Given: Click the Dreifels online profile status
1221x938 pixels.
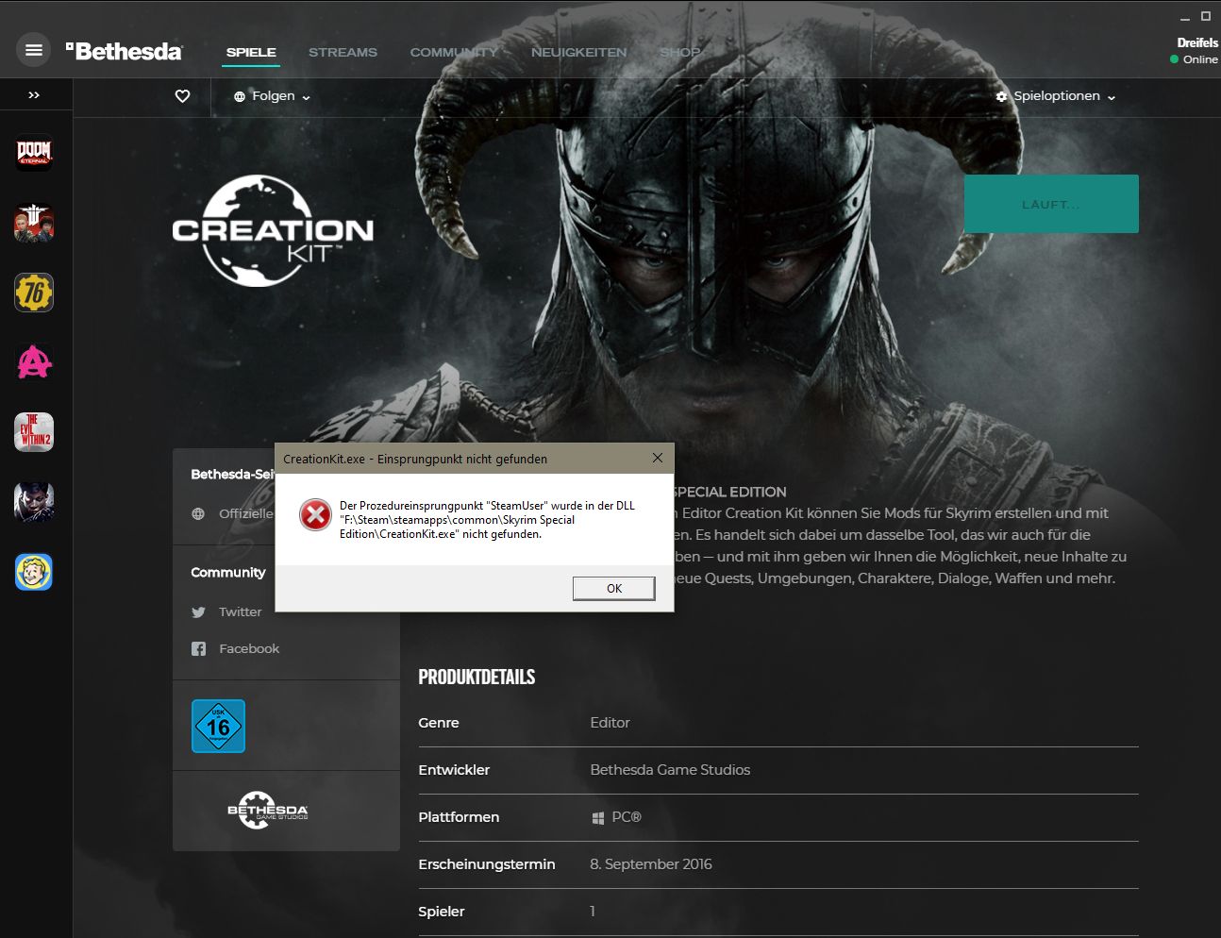Looking at the screenshot, I should (1195, 51).
